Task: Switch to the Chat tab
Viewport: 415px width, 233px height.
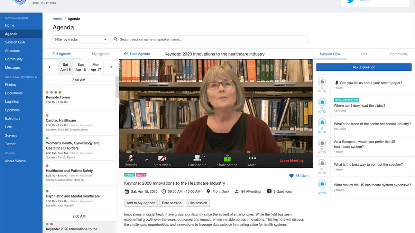Action: click(365, 54)
